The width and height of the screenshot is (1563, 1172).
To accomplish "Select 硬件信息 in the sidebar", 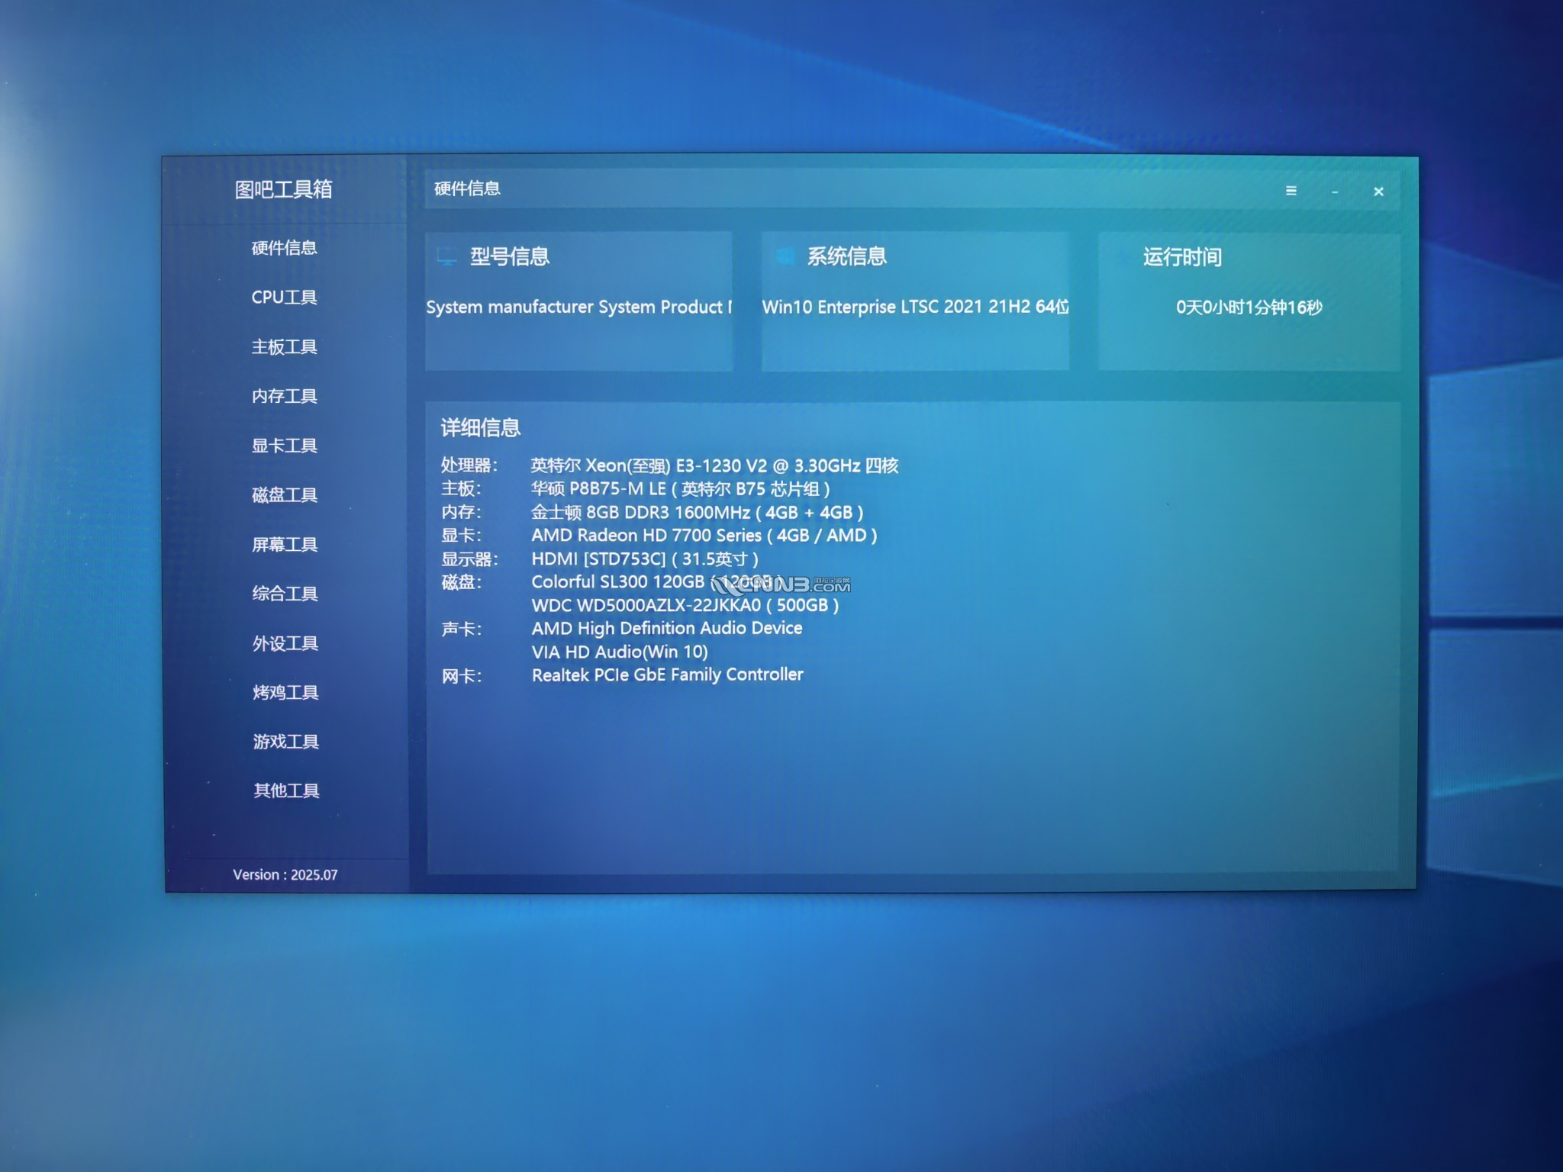I will pyautogui.click(x=285, y=248).
